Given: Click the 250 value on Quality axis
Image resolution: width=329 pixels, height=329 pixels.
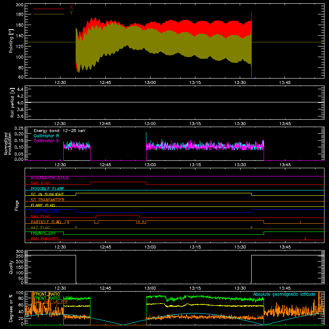Looking at the screenshot, I should [19, 256].
